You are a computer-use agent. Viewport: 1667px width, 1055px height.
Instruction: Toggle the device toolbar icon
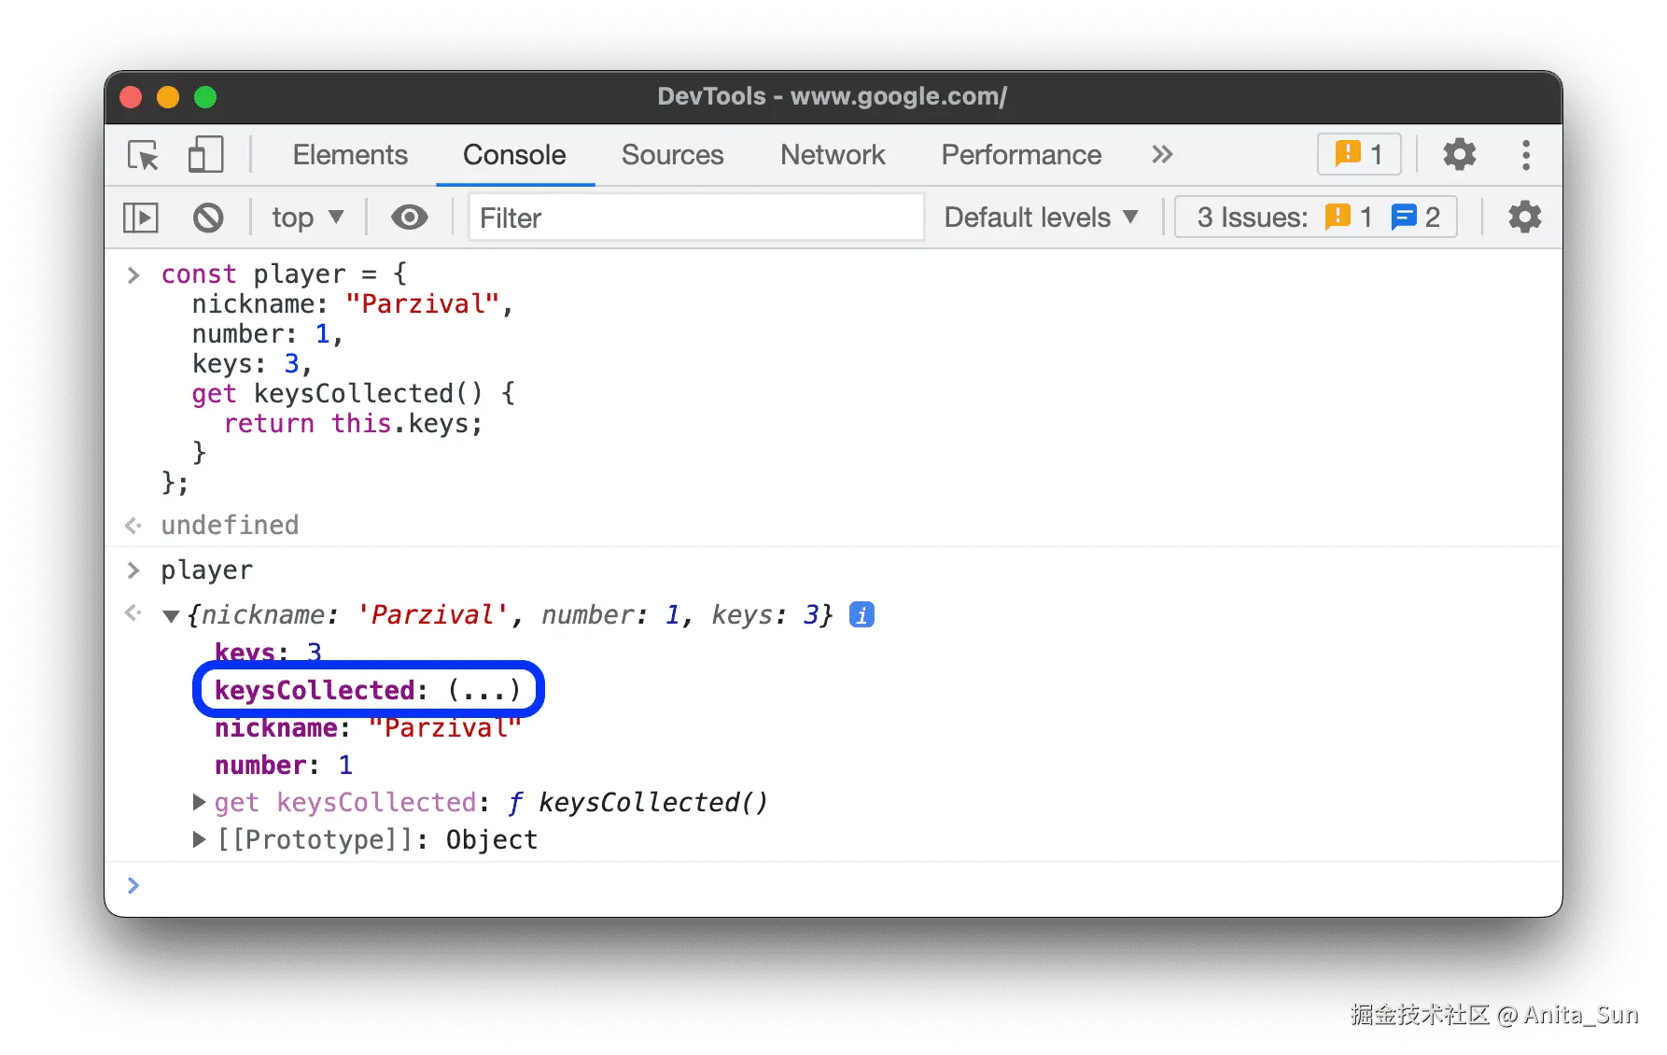pos(205,154)
